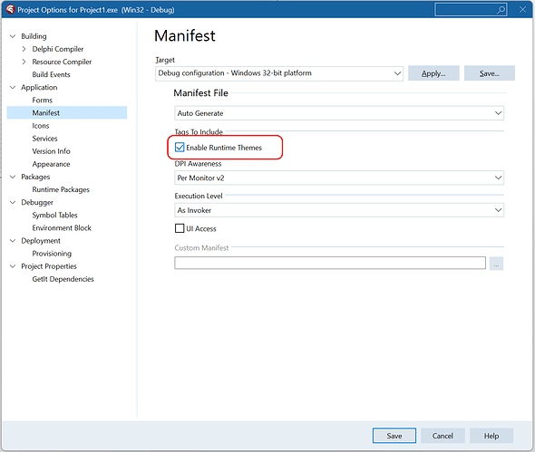The image size is (535, 452).
Task: Click the Custom Manifest path field
Action: pyautogui.click(x=330, y=264)
